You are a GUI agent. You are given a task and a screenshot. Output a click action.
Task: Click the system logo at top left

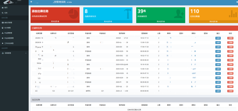click(x=8, y=2)
